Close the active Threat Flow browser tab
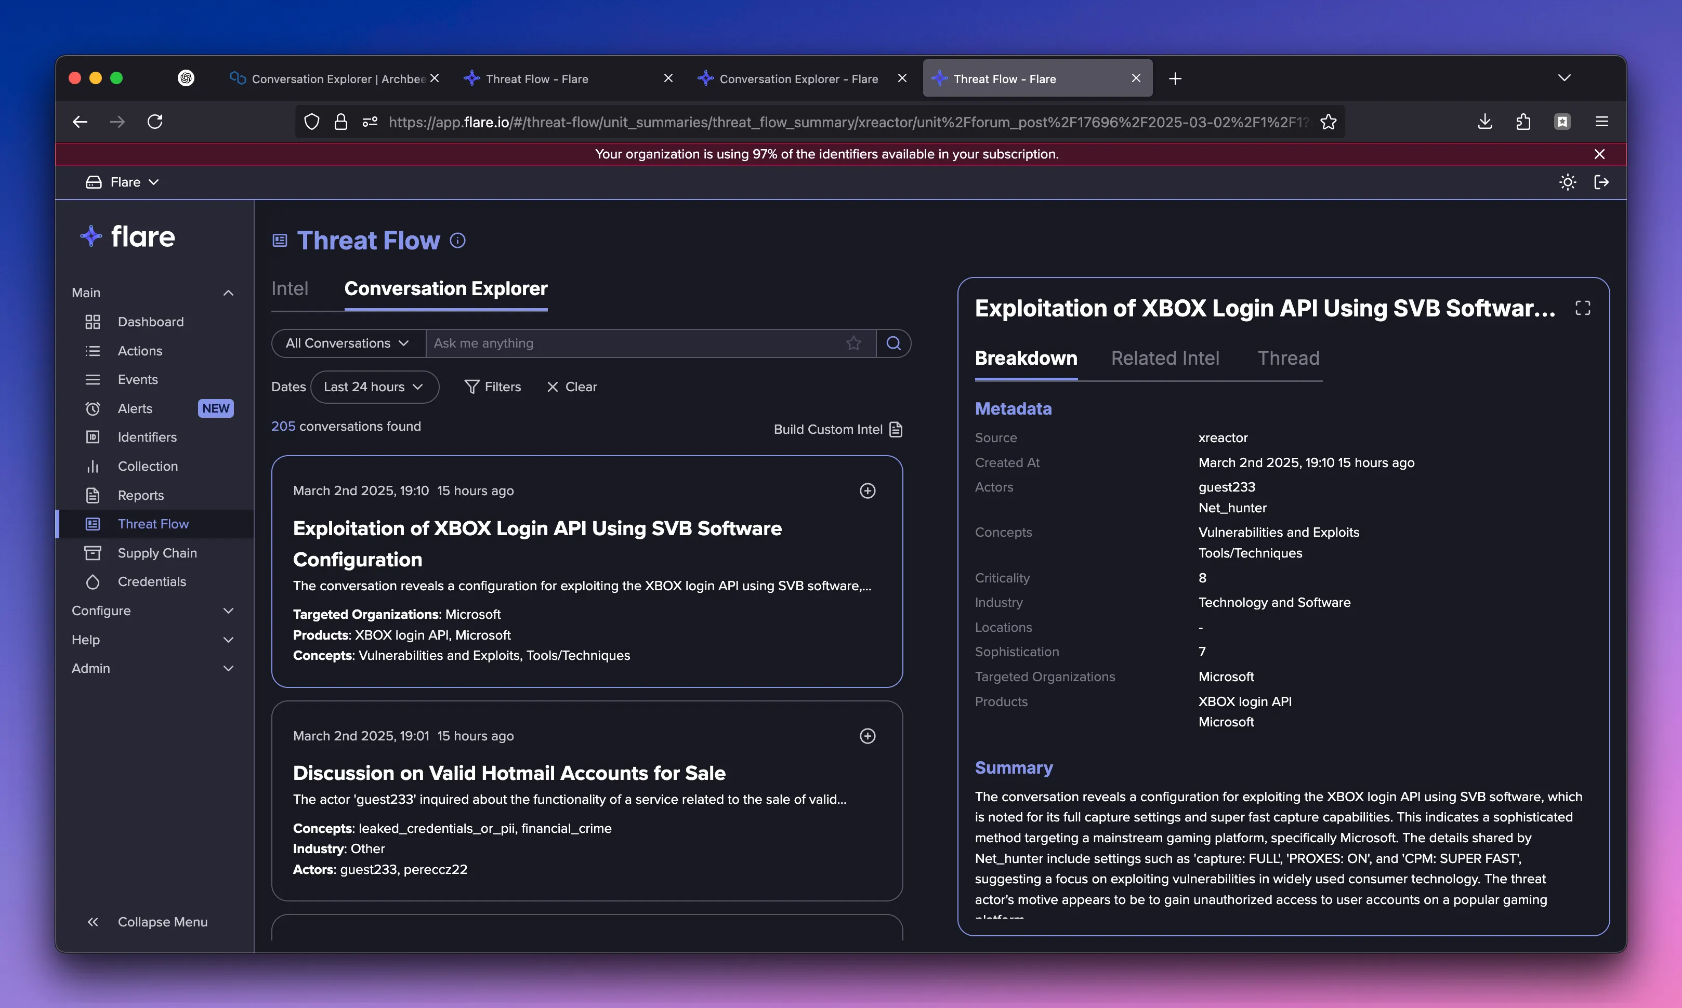 click(x=1136, y=78)
